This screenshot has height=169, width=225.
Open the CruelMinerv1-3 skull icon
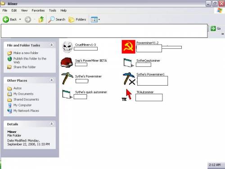tap(67, 47)
